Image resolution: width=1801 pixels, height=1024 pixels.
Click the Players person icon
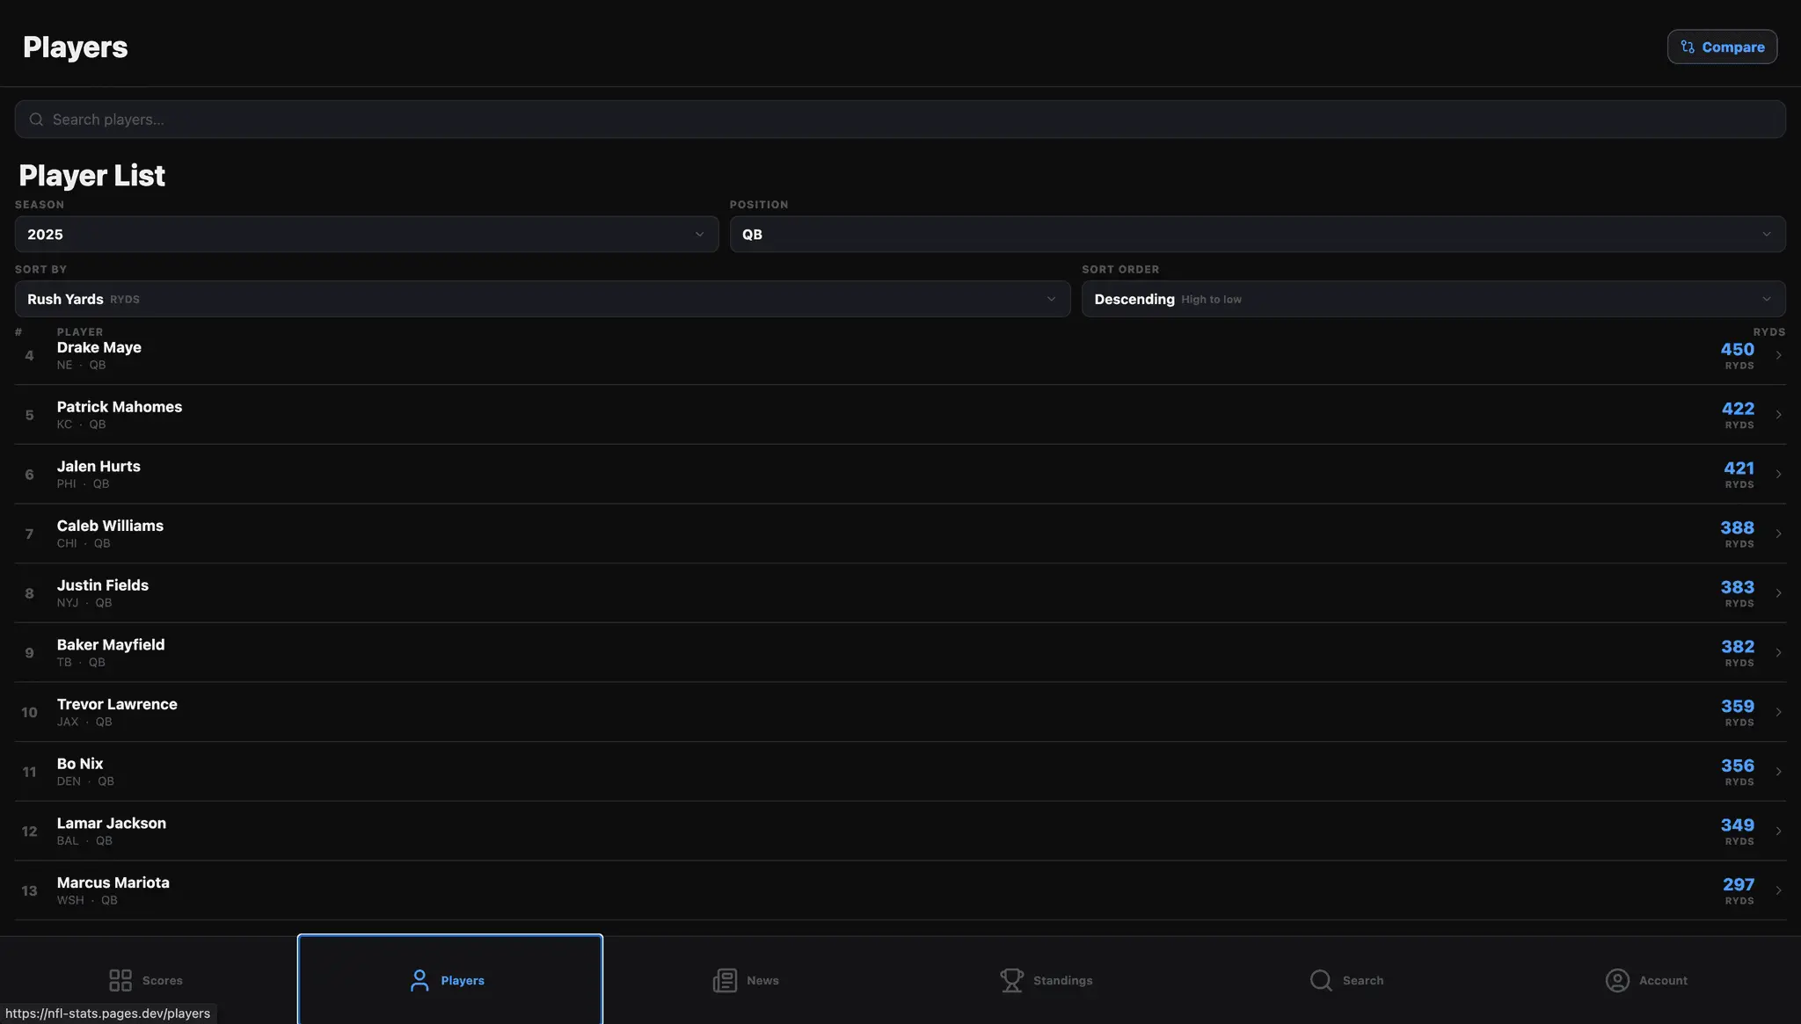(x=419, y=980)
